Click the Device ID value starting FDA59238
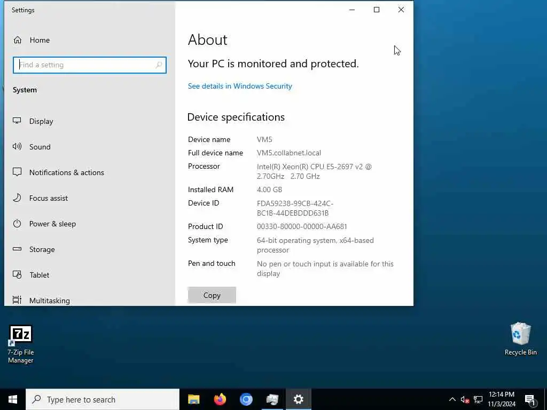The image size is (547, 410). point(295,208)
